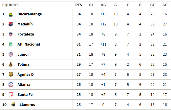Click the Bucaramanga team crest icon
Screen dimensions: 171x110
click(11, 14)
